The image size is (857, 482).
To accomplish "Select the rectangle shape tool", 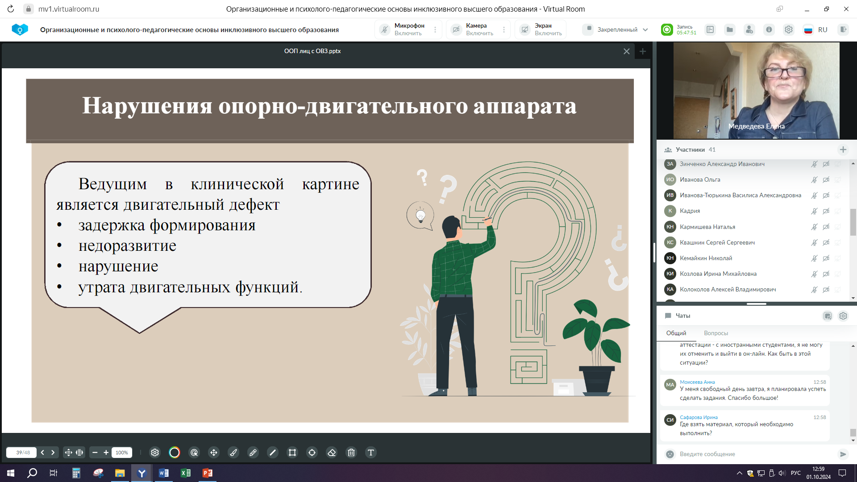I will pos(292,453).
